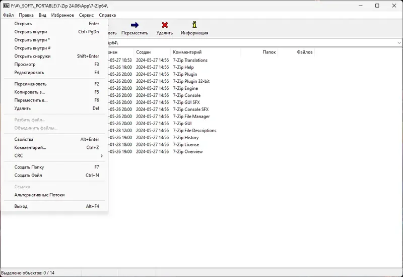The width and height of the screenshot is (403, 277).
Task: Open the Правка menu
Action: pyautogui.click(x=26, y=15)
